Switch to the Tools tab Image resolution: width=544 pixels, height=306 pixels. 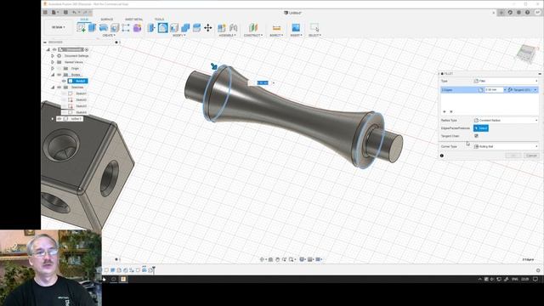coord(159,20)
